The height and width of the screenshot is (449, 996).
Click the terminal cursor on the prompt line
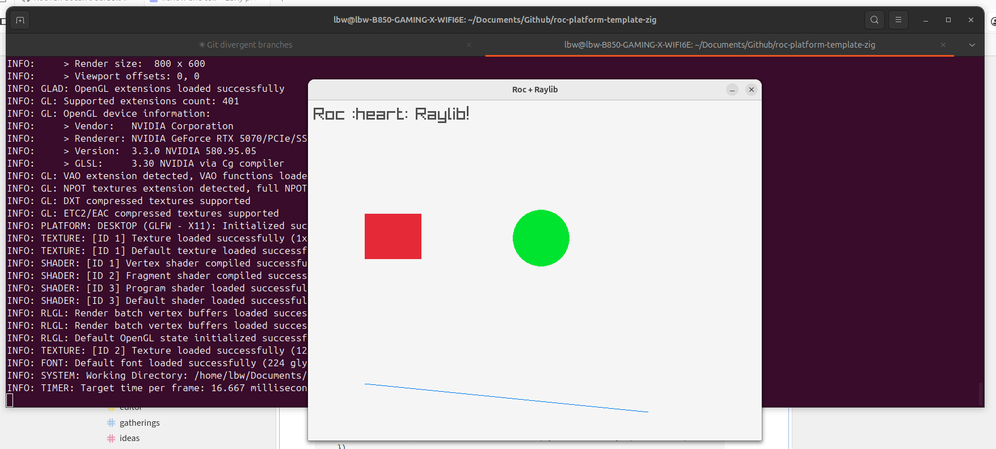pyautogui.click(x=10, y=400)
